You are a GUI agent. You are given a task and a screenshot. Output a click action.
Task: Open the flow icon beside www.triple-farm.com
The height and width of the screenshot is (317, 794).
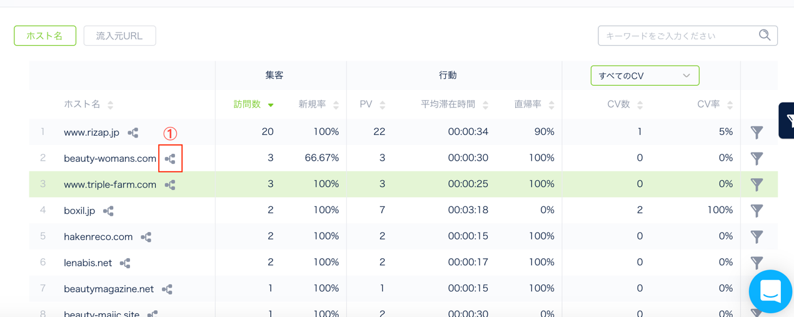point(170,185)
